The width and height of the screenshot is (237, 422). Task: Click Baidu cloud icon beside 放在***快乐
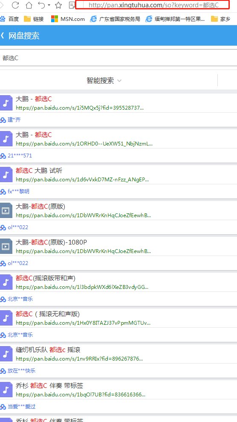click(3, 371)
